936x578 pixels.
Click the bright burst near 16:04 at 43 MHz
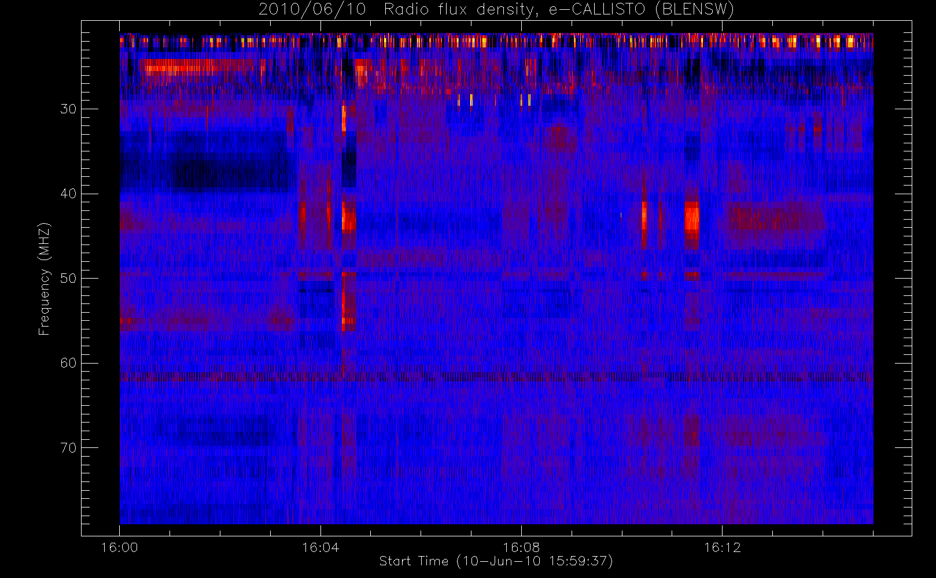[348, 218]
